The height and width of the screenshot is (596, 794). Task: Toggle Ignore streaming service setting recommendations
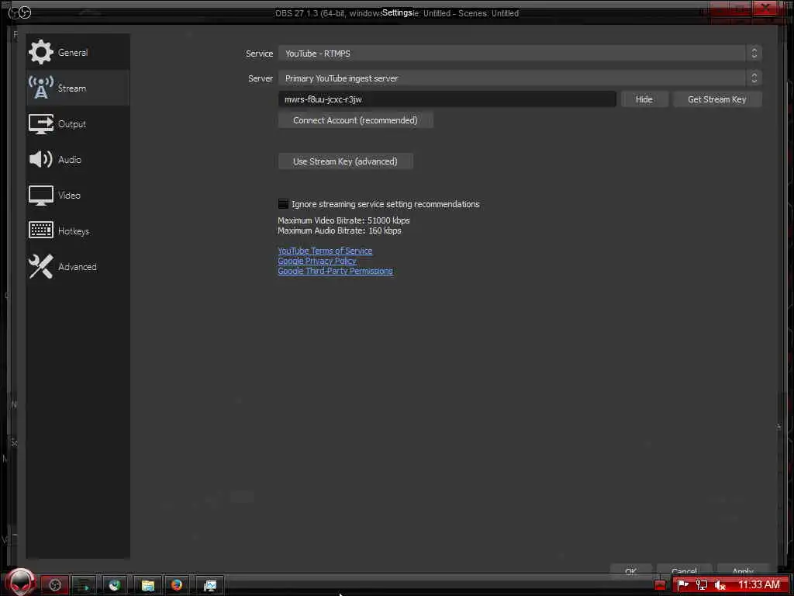coord(283,204)
